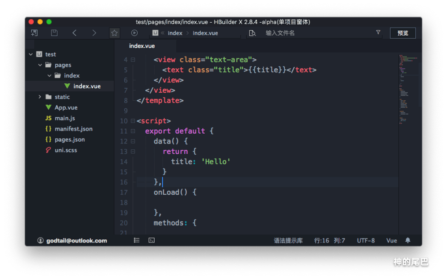The image size is (447, 279).
Task: Fold the data() block at line 12
Action: coord(133,141)
